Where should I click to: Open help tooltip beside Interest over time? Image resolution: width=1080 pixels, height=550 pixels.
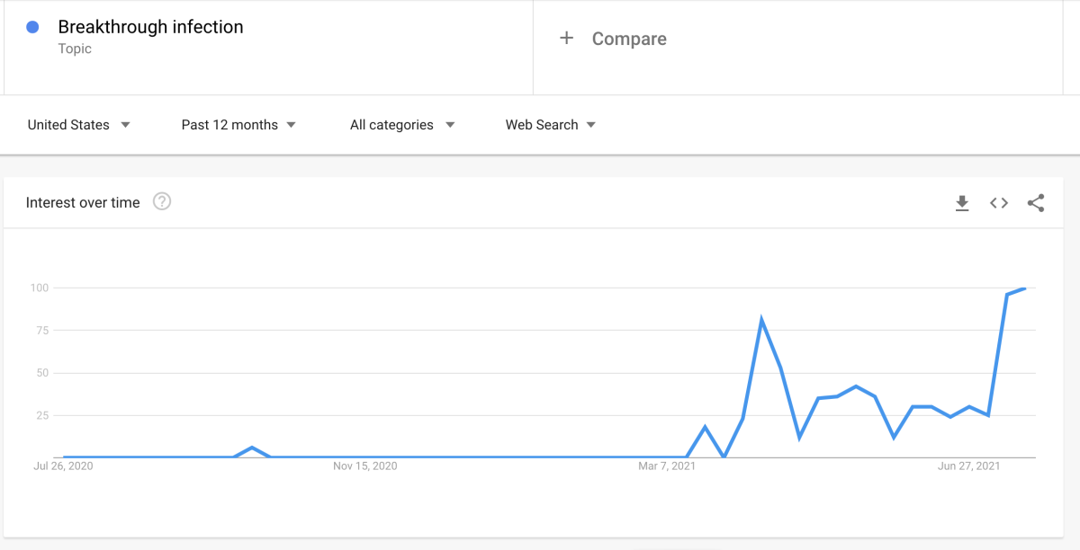pyautogui.click(x=162, y=202)
